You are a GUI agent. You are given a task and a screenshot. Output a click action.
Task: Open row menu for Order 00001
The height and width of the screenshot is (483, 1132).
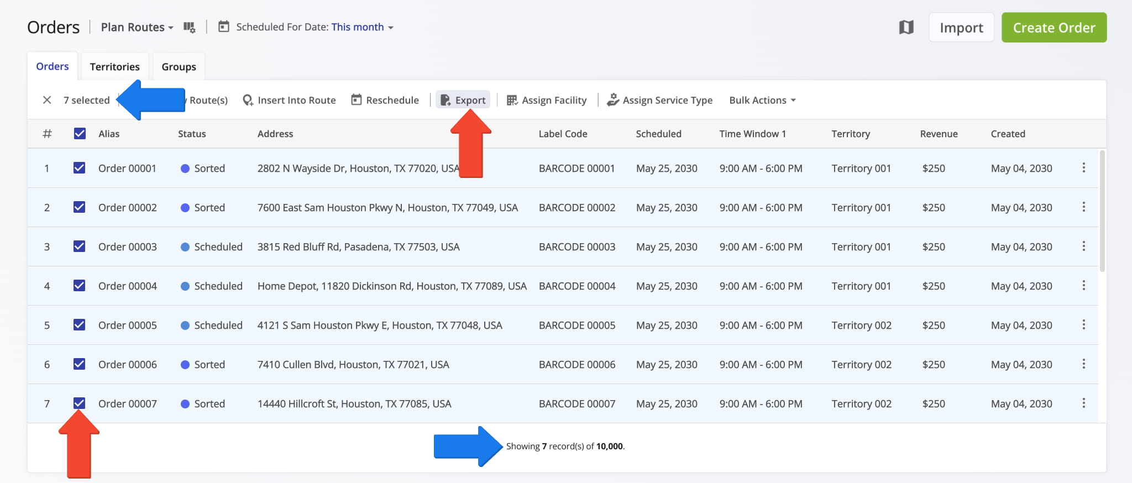tap(1083, 167)
